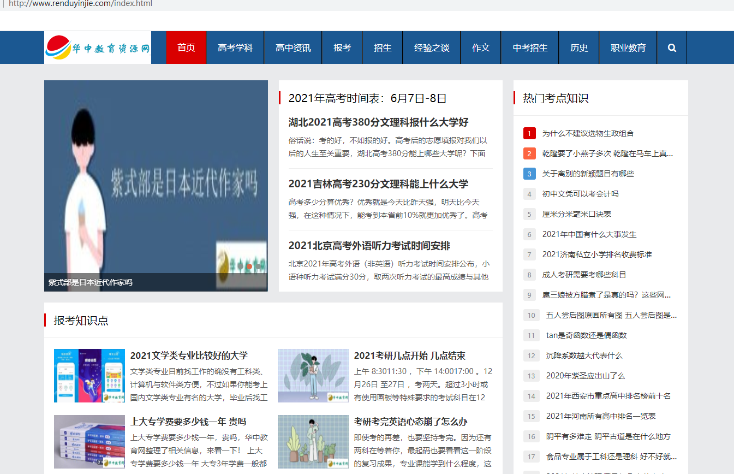
Task: Click the 华中教育资源网 site logo
Action: 97,48
